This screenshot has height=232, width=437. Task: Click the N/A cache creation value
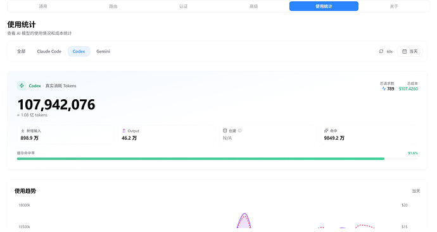coord(227,138)
